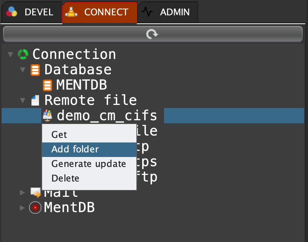This screenshot has width=308, height=242.
Task: Expand the Mail node
Action: pyautogui.click(x=23, y=192)
